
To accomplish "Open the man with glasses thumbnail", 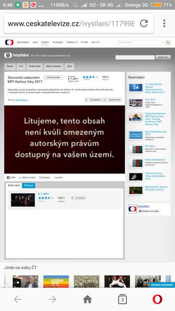I will pos(25,281).
